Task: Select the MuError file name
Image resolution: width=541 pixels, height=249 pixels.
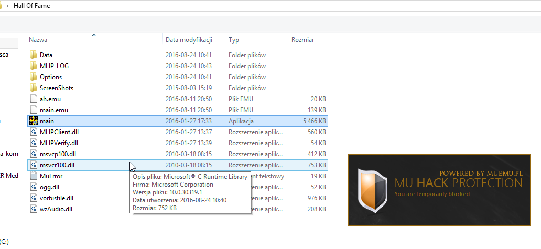Action: (x=51, y=176)
